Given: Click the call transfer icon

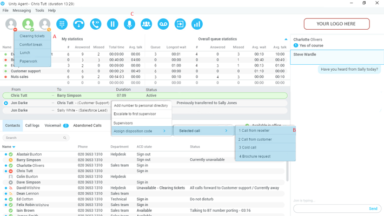Looking at the screenshot, I should tap(96, 24).
